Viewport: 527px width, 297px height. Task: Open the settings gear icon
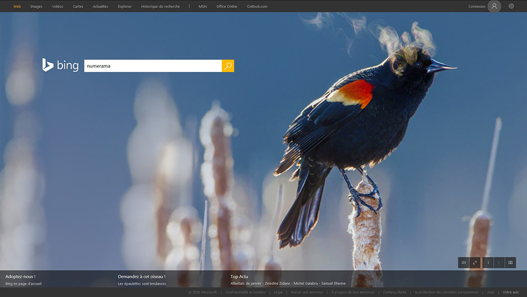511,6
